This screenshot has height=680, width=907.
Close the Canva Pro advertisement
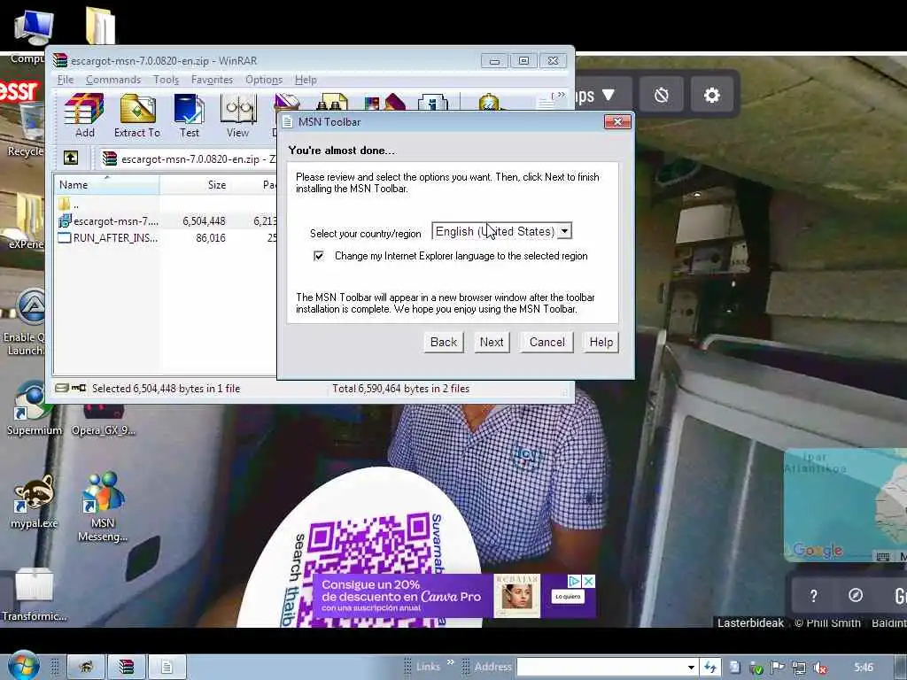589,581
